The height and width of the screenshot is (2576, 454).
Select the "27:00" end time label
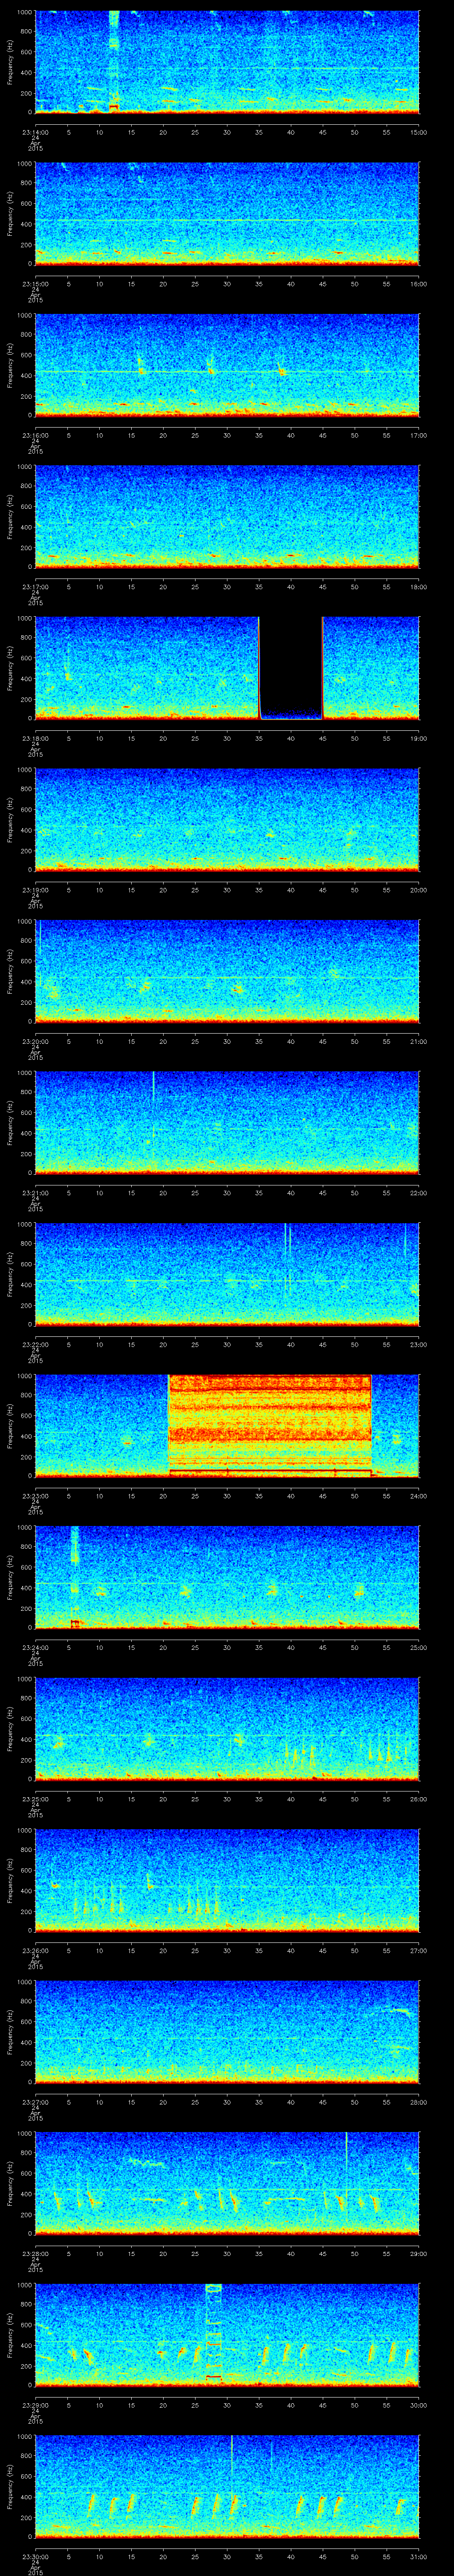pos(418,1950)
